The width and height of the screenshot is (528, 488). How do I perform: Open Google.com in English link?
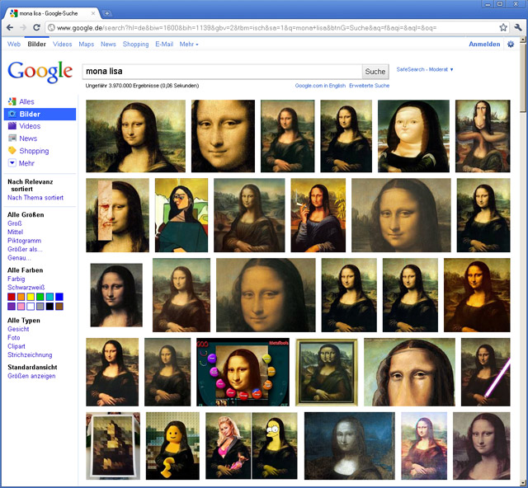pyautogui.click(x=320, y=86)
